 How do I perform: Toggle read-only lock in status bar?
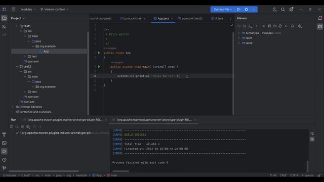point(319,175)
